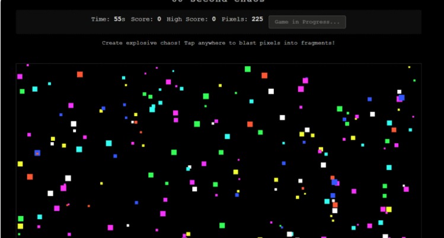Blast the yellow pixel on the canvas left edge
The image size is (444, 238).
point(20,164)
